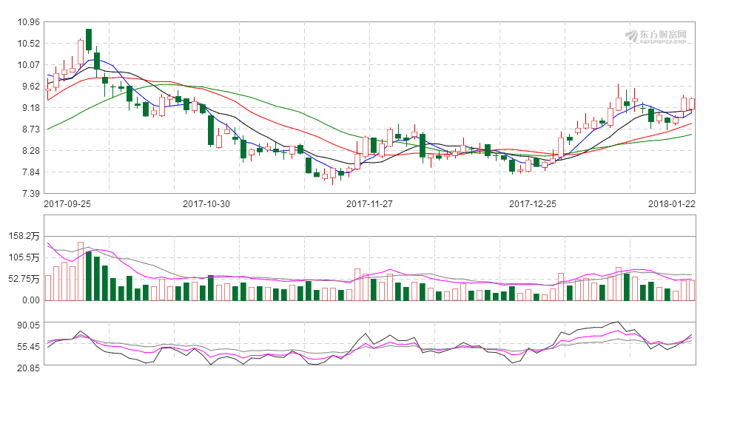Select the 9.62 price axis label
This screenshot has width=740, height=429.
coord(28,86)
